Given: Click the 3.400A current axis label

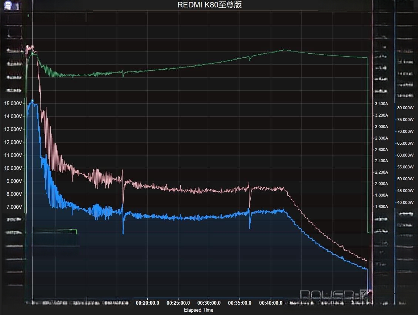Looking at the screenshot, I should pos(381,104).
